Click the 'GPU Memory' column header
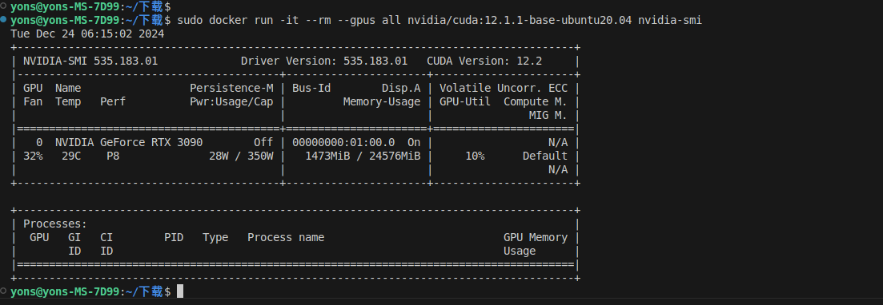This screenshot has height=305, width=883. [536, 237]
